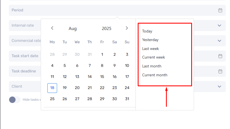Go to next month with right arrow
The image size is (230, 129).
click(x=127, y=28)
